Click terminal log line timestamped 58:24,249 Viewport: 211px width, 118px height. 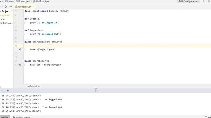pyautogui.click(x=20, y=96)
